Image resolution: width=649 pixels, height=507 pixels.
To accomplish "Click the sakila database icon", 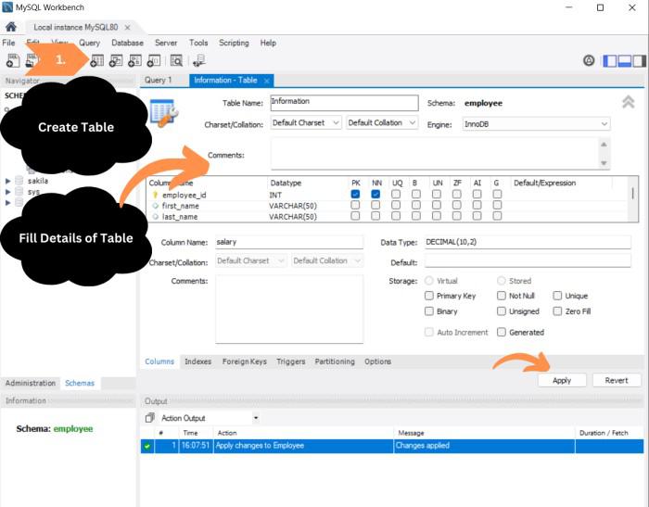I will tap(19, 181).
